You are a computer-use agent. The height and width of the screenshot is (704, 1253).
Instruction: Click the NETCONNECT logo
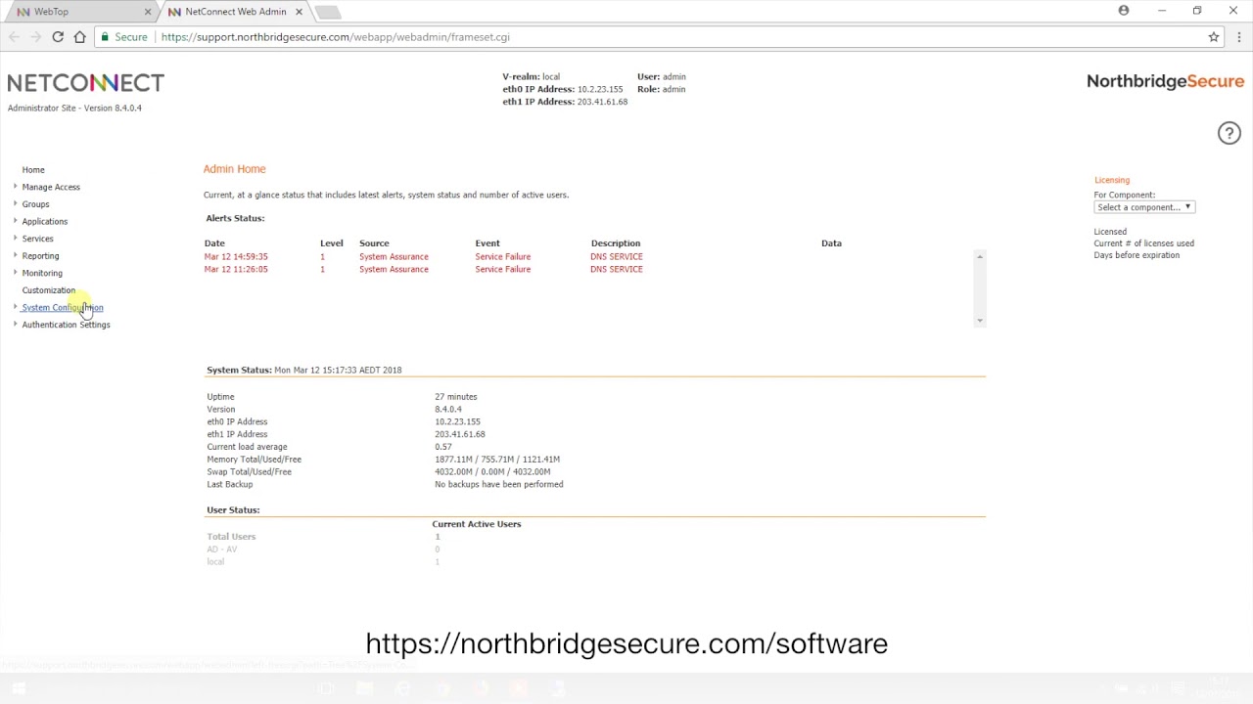[86, 83]
